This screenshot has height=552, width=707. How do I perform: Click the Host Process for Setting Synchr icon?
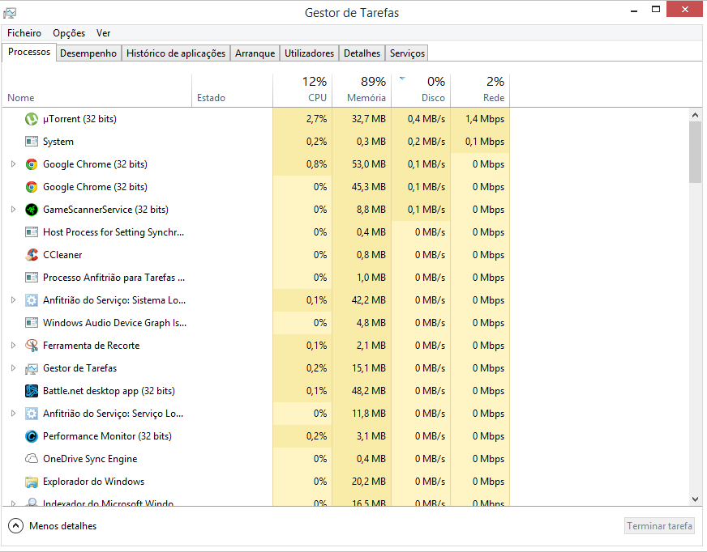[31, 232]
